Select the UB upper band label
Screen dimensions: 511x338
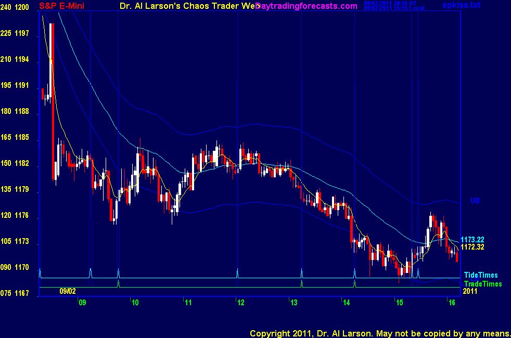click(475, 201)
